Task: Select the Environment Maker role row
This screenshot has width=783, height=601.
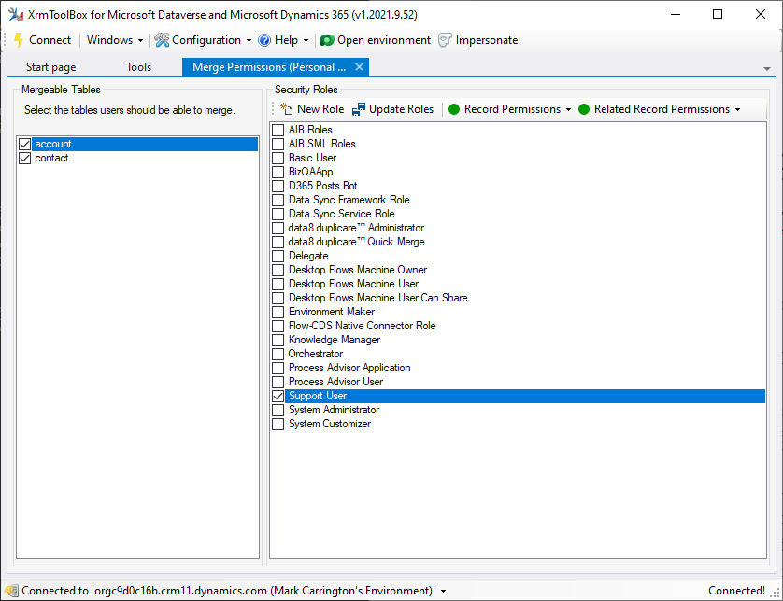Action: click(x=332, y=312)
